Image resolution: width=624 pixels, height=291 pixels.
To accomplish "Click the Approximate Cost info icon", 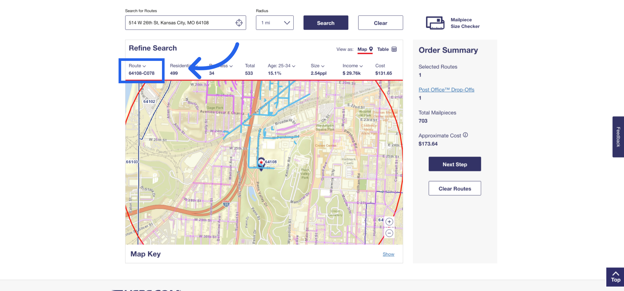I will click(465, 135).
